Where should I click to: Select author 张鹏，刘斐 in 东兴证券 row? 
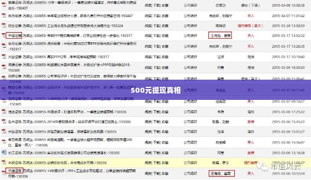221,121
